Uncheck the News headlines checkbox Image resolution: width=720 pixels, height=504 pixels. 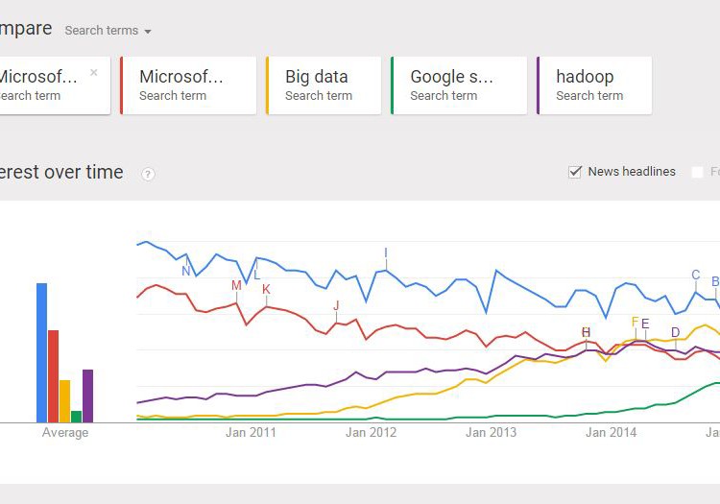coord(575,172)
